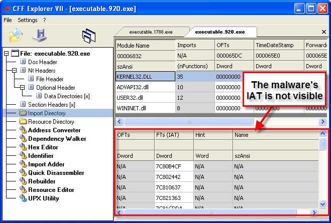Open the Address Converter tool
The height and width of the screenshot is (223, 331).
53,130
